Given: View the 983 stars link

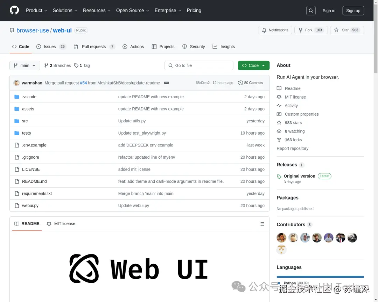Looking at the screenshot, I should pos(293,123).
